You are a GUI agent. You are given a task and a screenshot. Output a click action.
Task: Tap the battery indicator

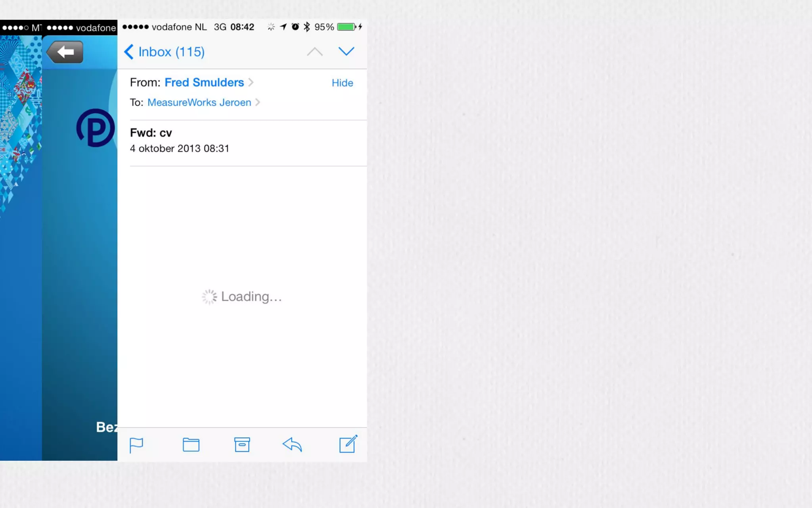click(347, 27)
